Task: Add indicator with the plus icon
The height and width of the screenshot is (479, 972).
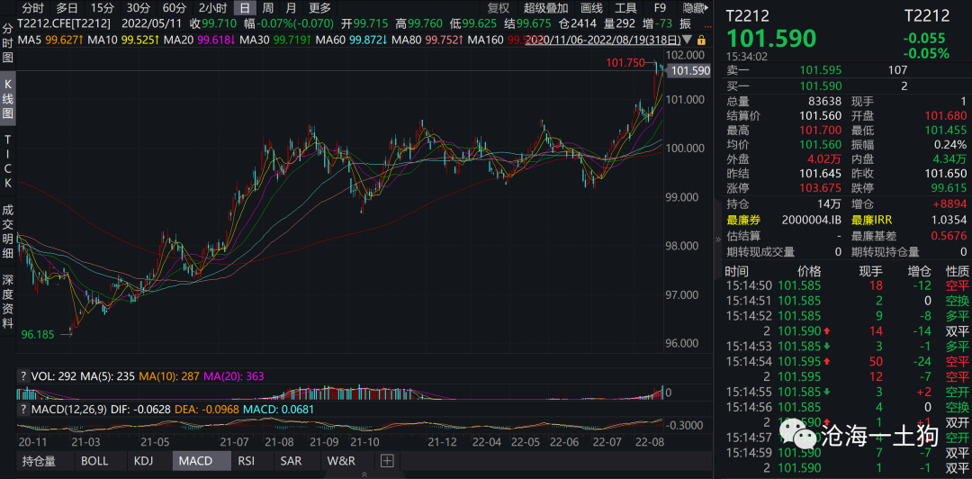Action: click(387, 460)
